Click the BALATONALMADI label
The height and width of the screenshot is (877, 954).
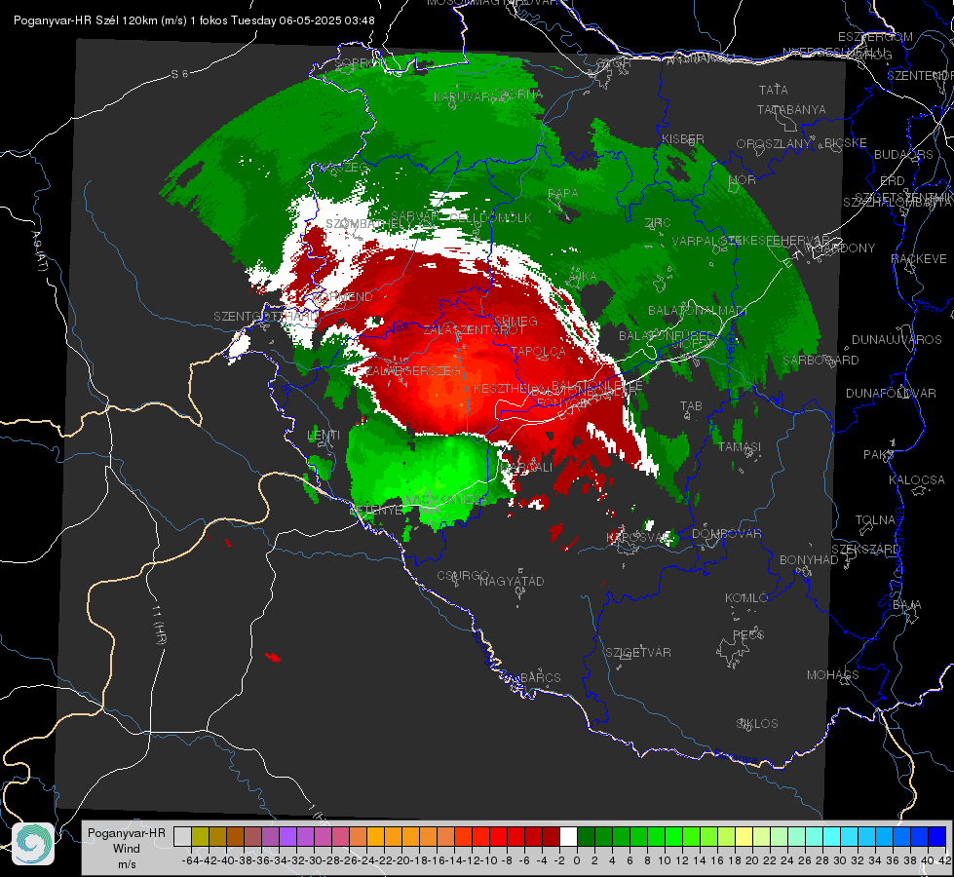click(x=698, y=311)
